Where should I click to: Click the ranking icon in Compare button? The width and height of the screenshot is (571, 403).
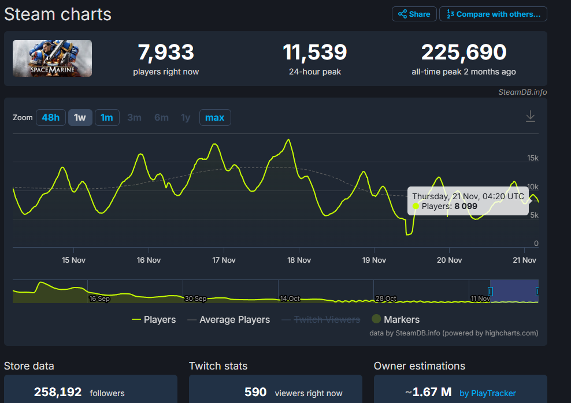[x=450, y=14]
